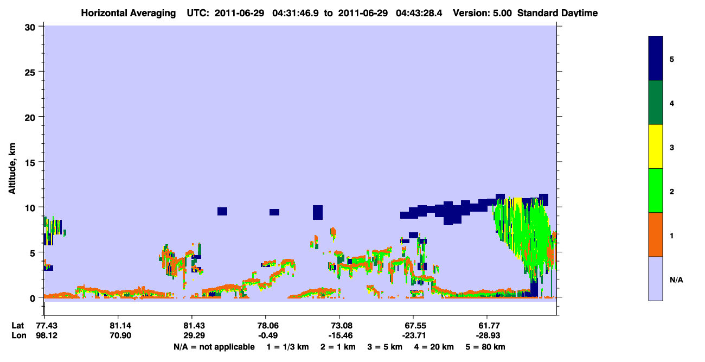Click the "Lat" row label
Screen dimensions: 705x362
point(17,326)
